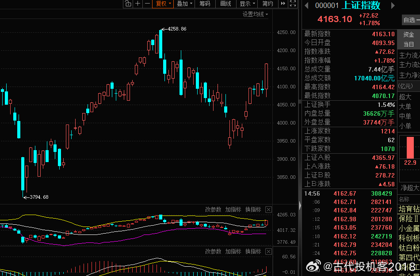Click 换指标 on the BOLL indicator panel
This screenshot has height=276, width=420.
coord(253,209)
